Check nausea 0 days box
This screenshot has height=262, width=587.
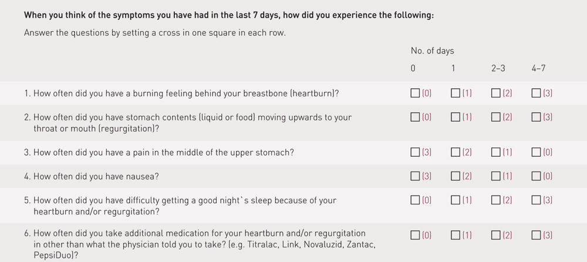click(x=415, y=176)
